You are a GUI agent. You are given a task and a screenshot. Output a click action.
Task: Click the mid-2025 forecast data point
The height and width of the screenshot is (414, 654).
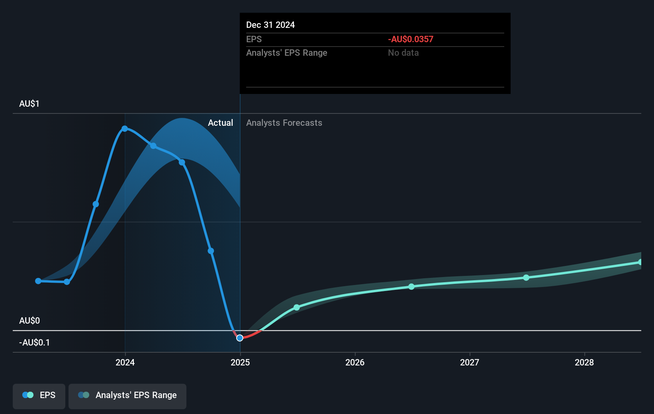[x=297, y=307]
